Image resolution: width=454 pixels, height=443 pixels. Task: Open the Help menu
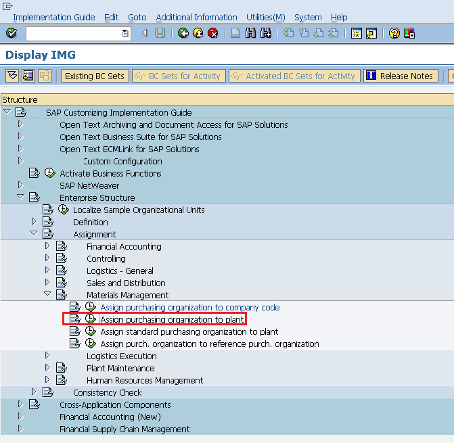(x=339, y=18)
